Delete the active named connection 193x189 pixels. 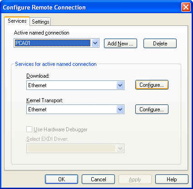[160, 44]
